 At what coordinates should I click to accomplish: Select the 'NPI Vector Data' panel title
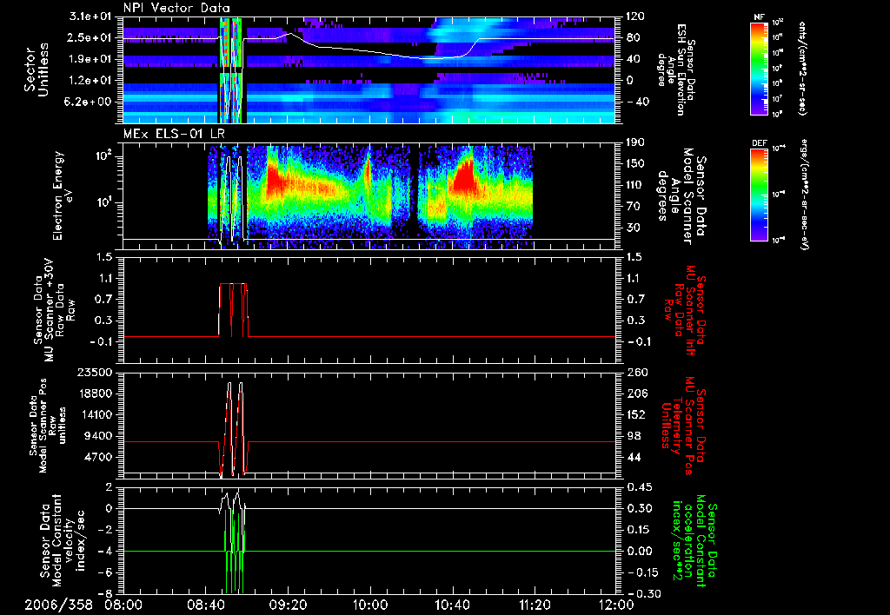click(176, 8)
